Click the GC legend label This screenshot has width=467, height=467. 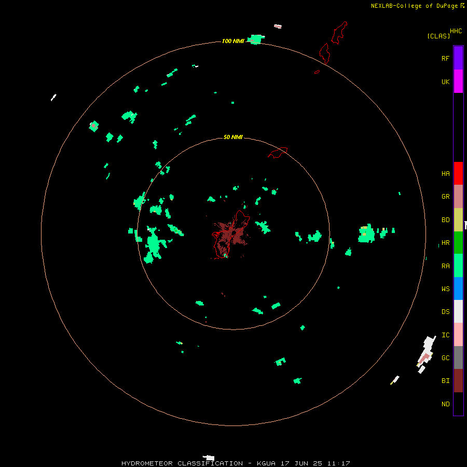pyautogui.click(x=445, y=358)
